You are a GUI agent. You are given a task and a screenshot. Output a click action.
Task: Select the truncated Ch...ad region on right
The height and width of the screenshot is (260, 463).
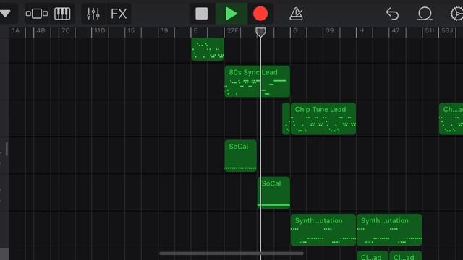point(451,118)
